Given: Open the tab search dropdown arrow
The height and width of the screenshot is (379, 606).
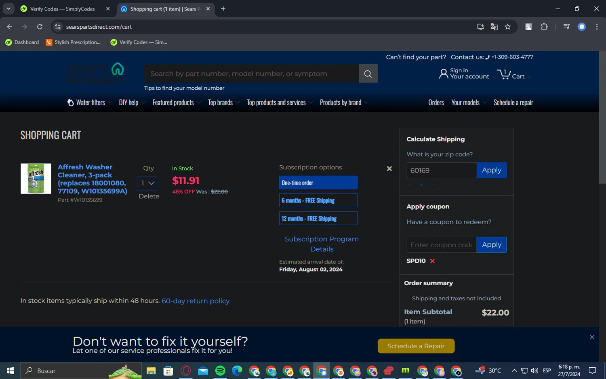Looking at the screenshot, I should (8, 8).
